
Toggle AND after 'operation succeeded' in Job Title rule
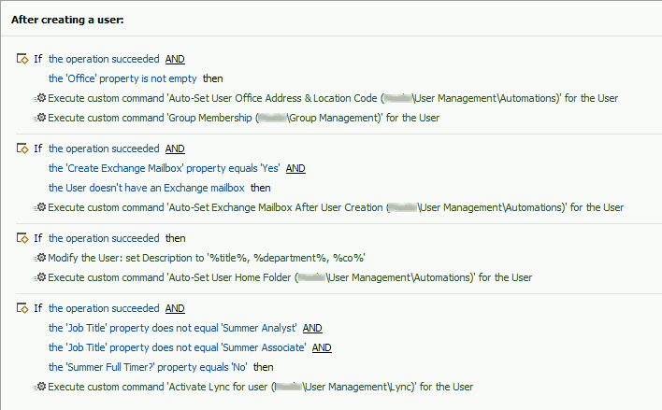pos(175,308)
